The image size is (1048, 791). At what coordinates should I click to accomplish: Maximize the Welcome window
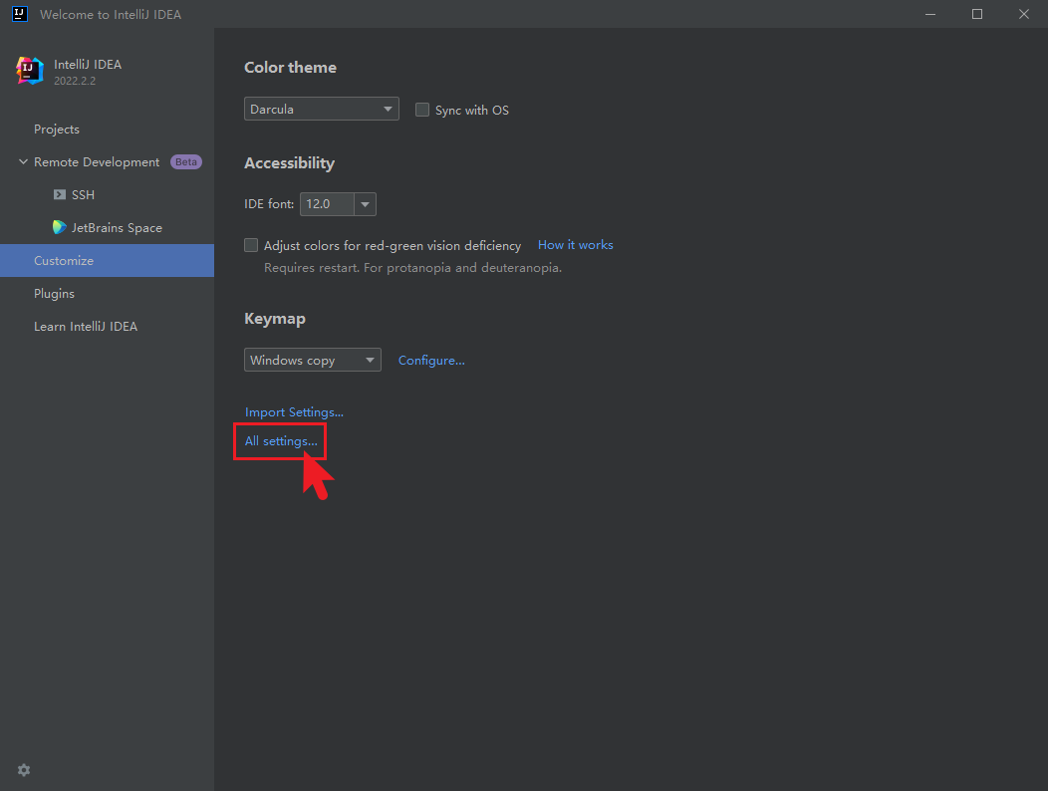pos(977,14)
